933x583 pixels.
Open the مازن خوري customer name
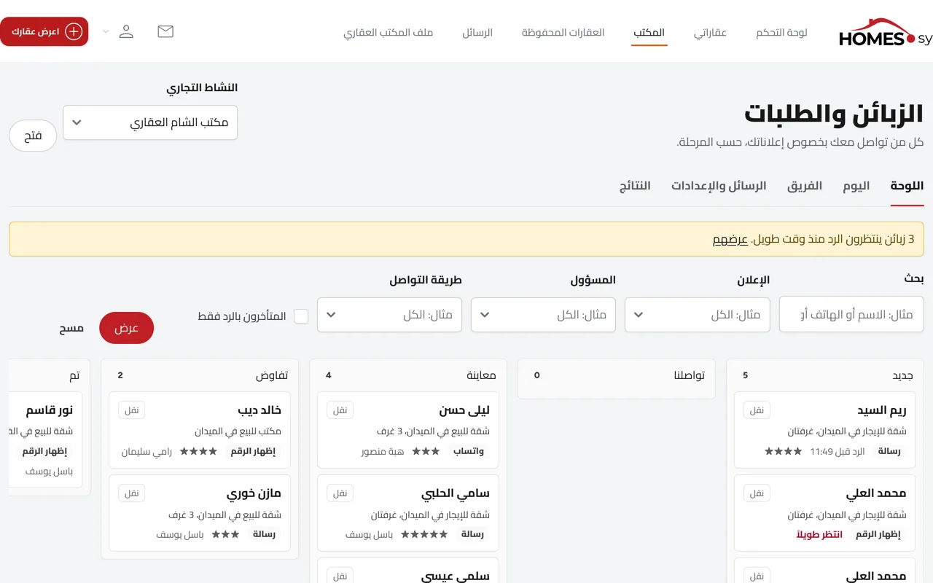tap(254, 493)
